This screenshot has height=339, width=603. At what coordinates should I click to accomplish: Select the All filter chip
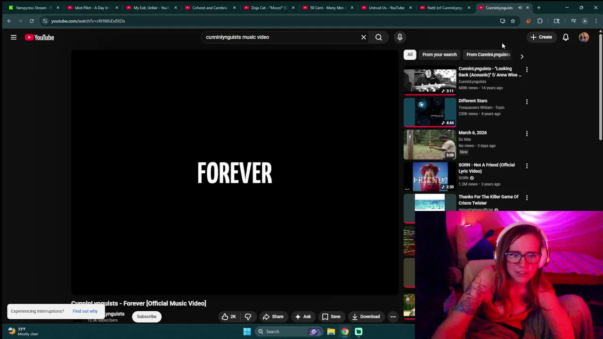410,55
